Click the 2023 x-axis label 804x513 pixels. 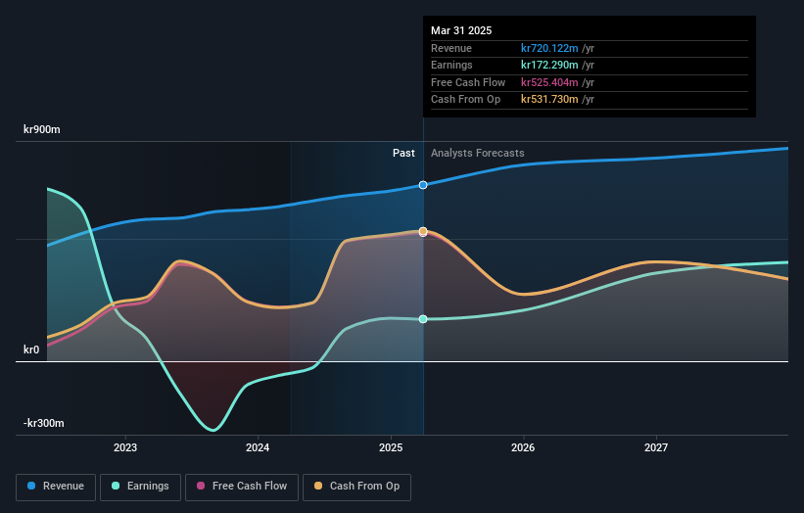pos(125,448)
